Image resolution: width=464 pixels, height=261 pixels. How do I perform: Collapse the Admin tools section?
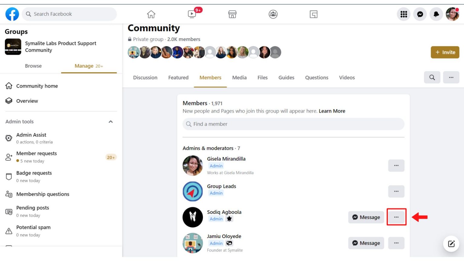tap(111, 121)
